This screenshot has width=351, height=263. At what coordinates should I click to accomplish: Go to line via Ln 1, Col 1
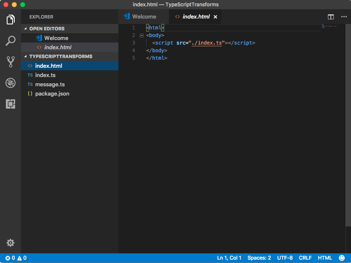click(229, 258)
